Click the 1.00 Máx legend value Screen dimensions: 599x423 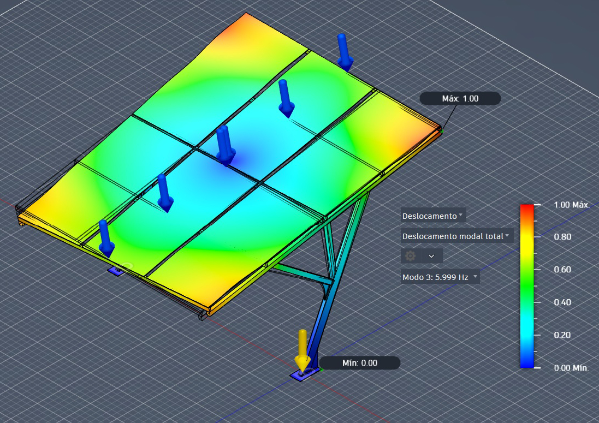coord(571,205)
